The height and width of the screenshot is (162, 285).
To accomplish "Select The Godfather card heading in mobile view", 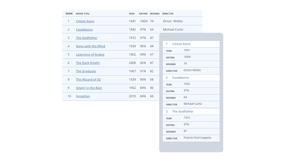I will coord(183,111).
